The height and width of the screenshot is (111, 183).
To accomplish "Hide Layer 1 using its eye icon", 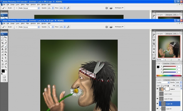I will [x=157, y=89].
